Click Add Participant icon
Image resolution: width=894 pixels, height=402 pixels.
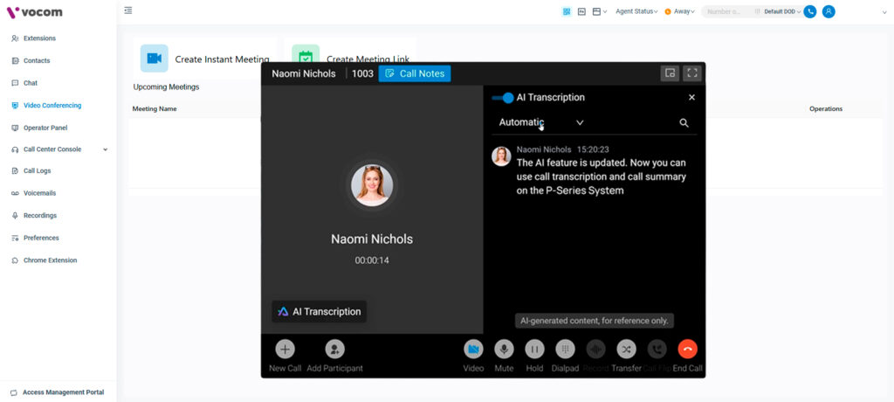click(x=334, y=350)
